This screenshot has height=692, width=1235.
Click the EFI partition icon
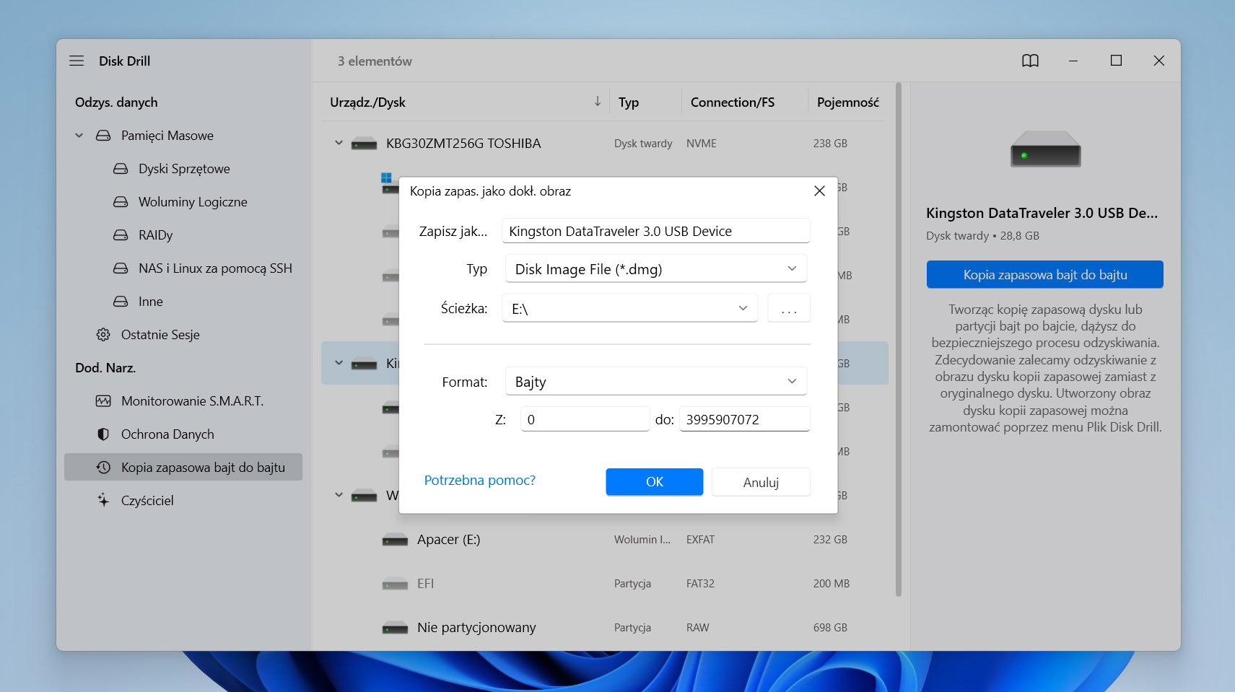[395, 584]
